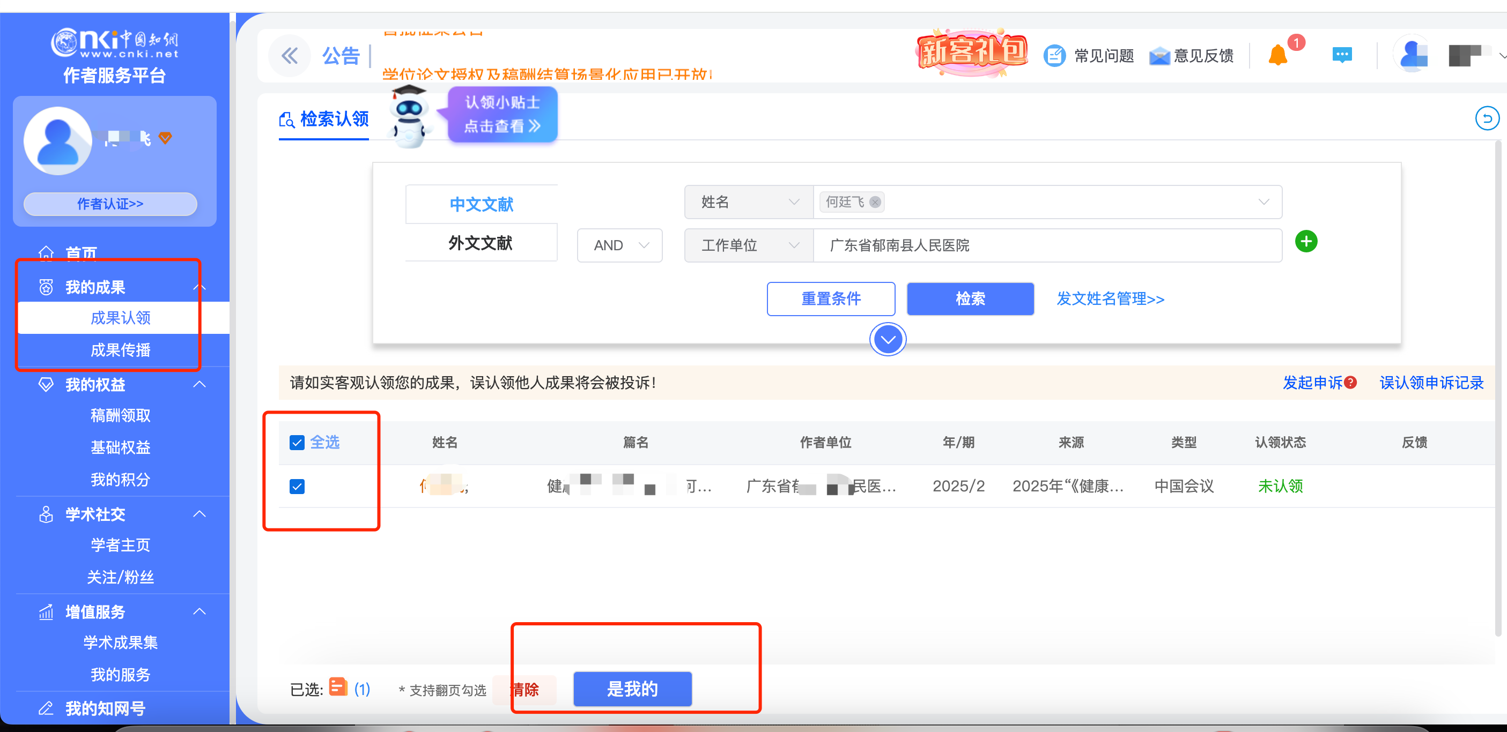Uncheck the result row checkbox
1507x732 pixels.
click(297, 486)
